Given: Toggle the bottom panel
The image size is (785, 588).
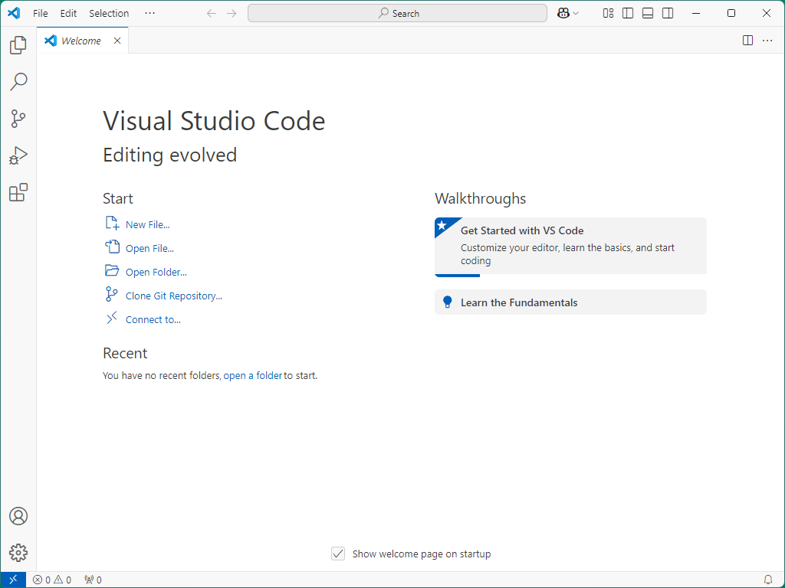Looking at the screenshot, I should 648,14.
